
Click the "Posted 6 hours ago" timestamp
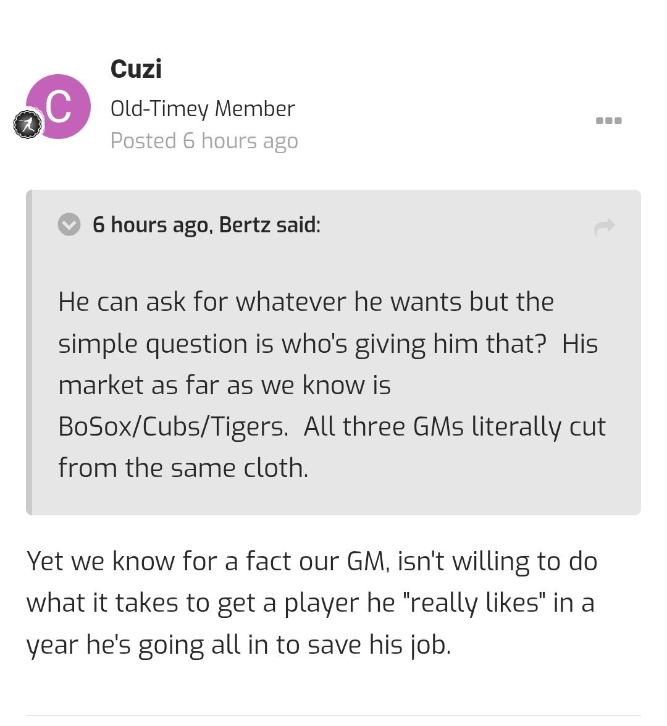click(204, 141)
